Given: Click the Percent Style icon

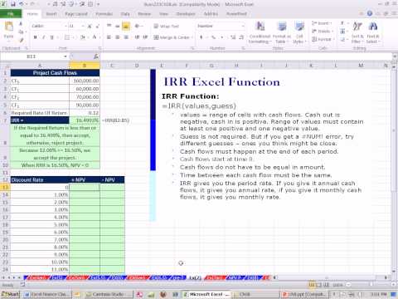Looking at the screenshot, I should coord(213,37).
